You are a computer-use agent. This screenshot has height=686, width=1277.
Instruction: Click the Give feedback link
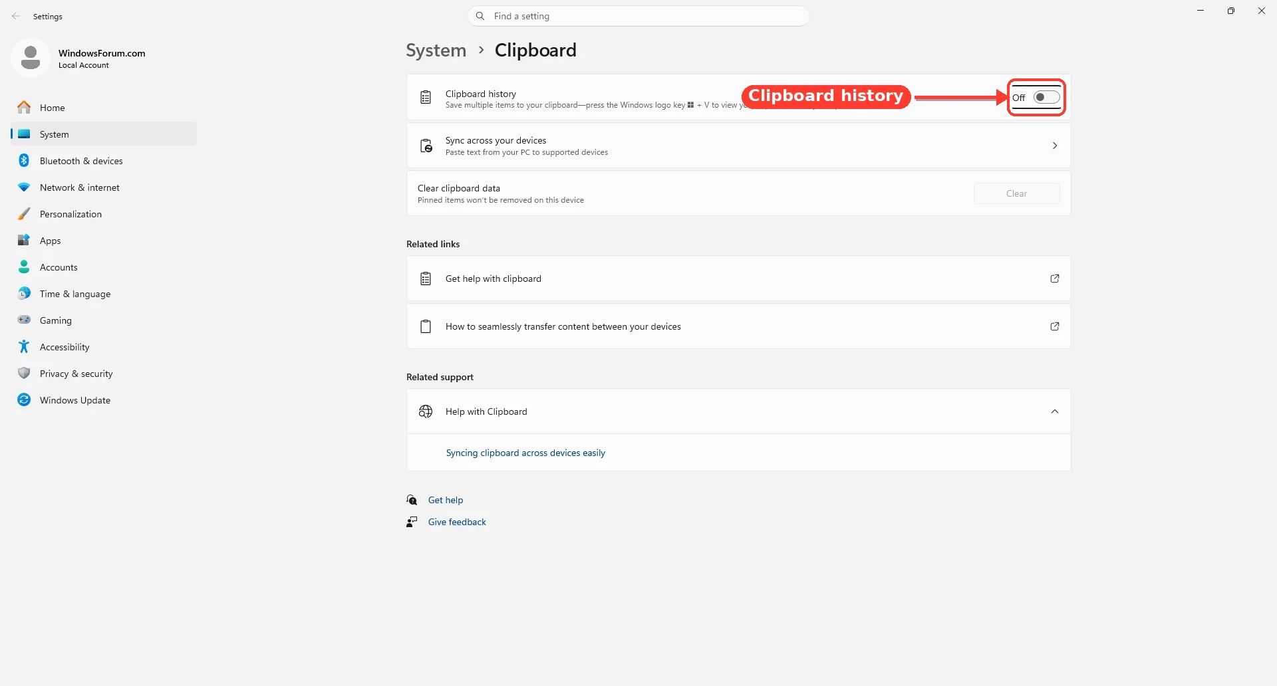[457, 522]
